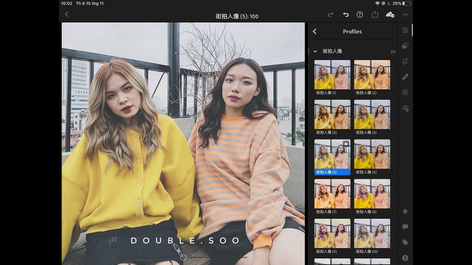Apply the 街拍人像 (6) profile
The width and height of the screenshot is (472, 265).
(372, 157)
